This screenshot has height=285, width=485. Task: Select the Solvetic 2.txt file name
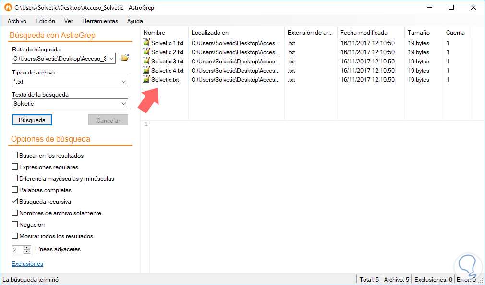coord(167,52)
